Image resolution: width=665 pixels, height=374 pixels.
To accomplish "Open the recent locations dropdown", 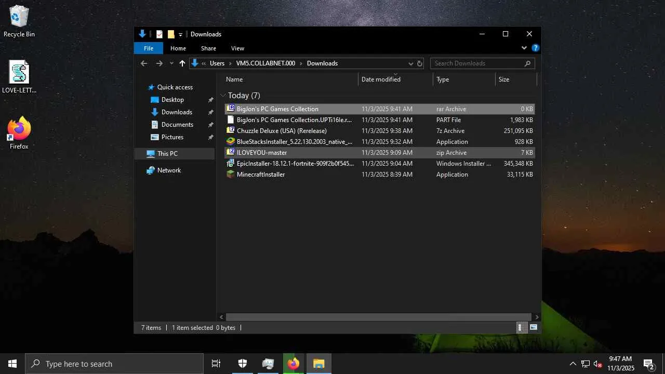I will (x=171, y=63).
